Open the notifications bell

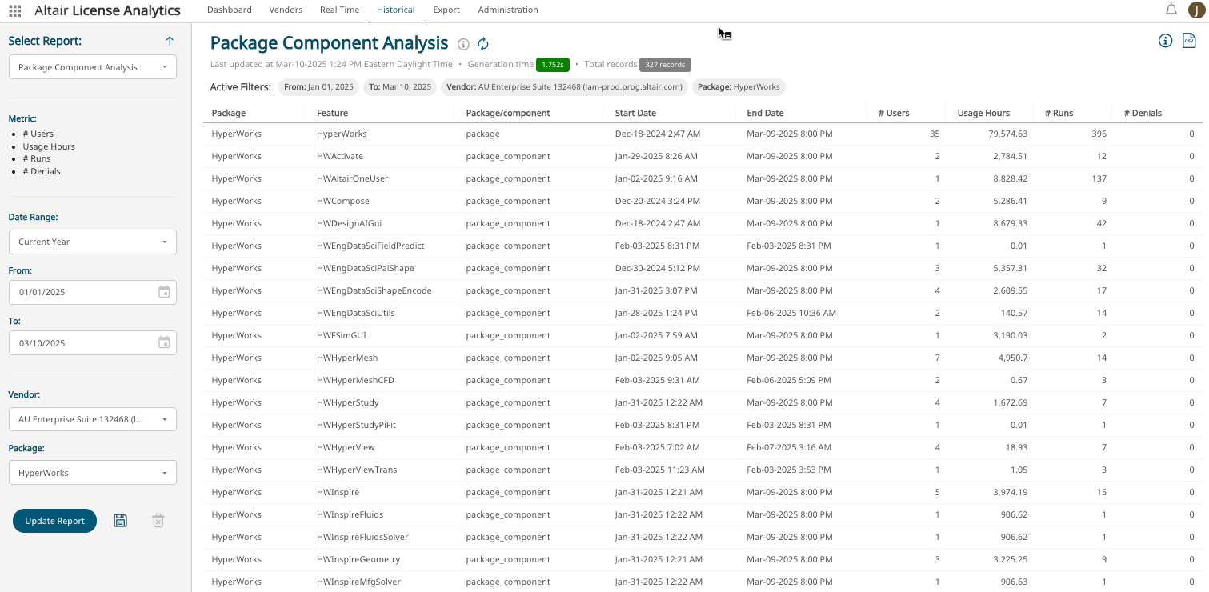pos(1171,10)
